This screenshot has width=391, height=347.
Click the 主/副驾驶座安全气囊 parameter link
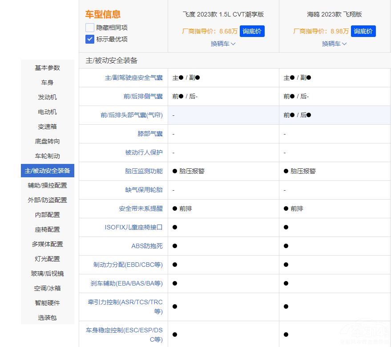click(133, 78)
